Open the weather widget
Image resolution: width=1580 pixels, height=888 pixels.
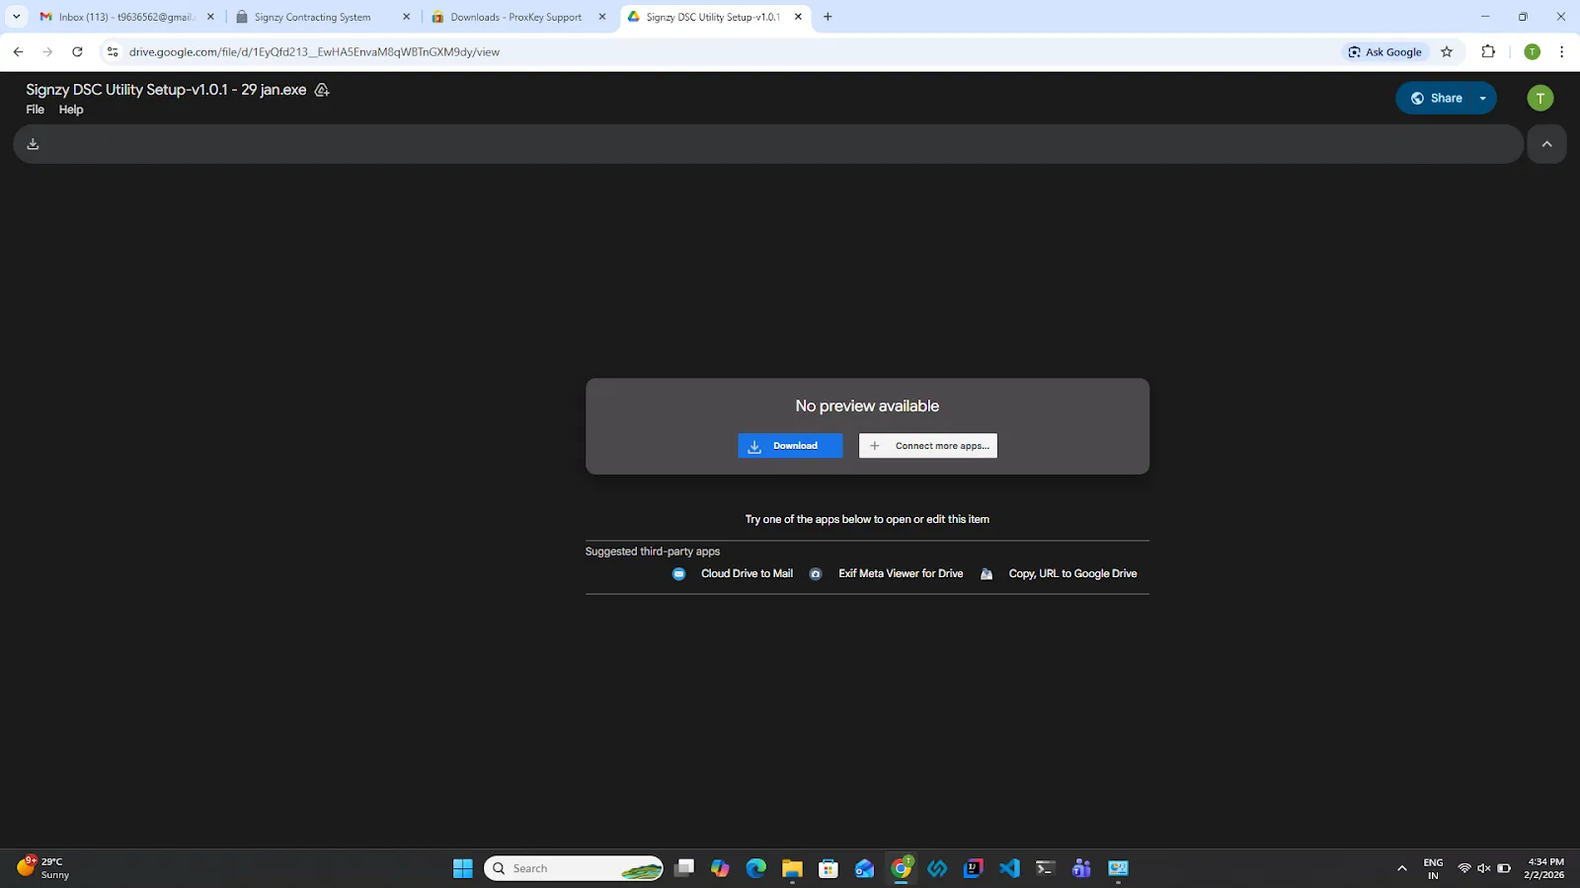[44, 868]
